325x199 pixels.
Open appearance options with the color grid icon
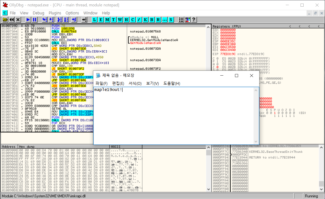(x=188, y=20)
